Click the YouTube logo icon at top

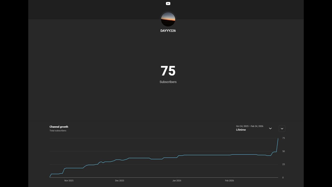pos(168,4)
